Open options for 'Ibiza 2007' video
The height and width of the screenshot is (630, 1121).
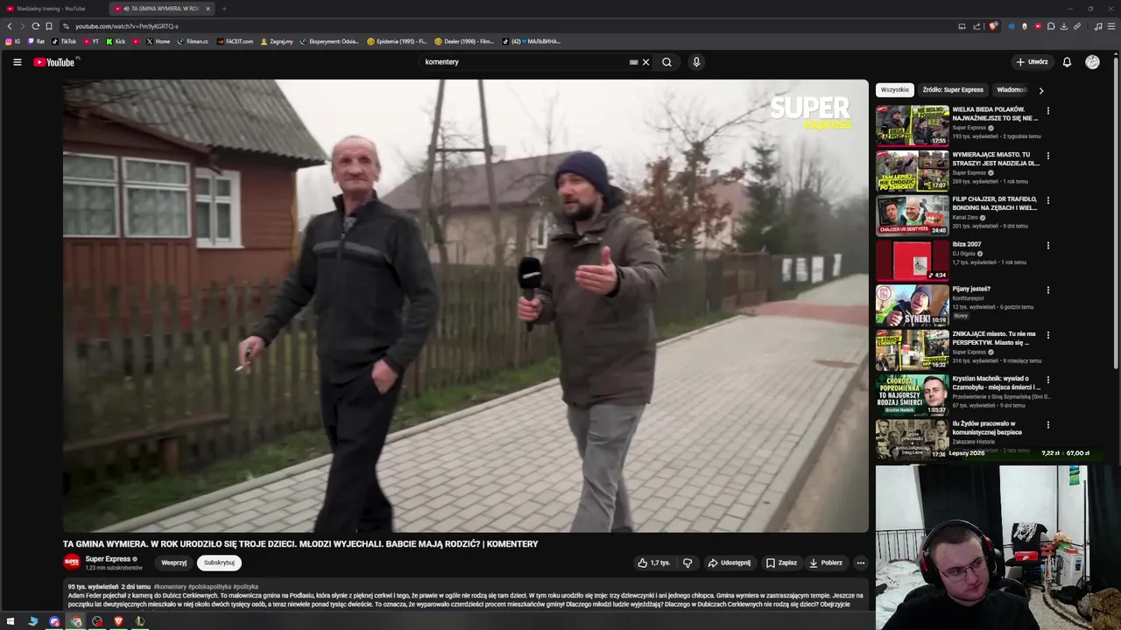coord(1047,246)
